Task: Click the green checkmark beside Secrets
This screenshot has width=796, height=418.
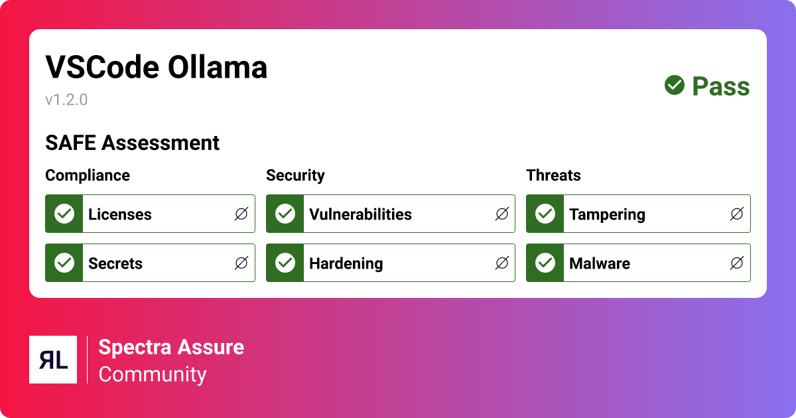Action: pyautogui.click(x=64, y=263)
